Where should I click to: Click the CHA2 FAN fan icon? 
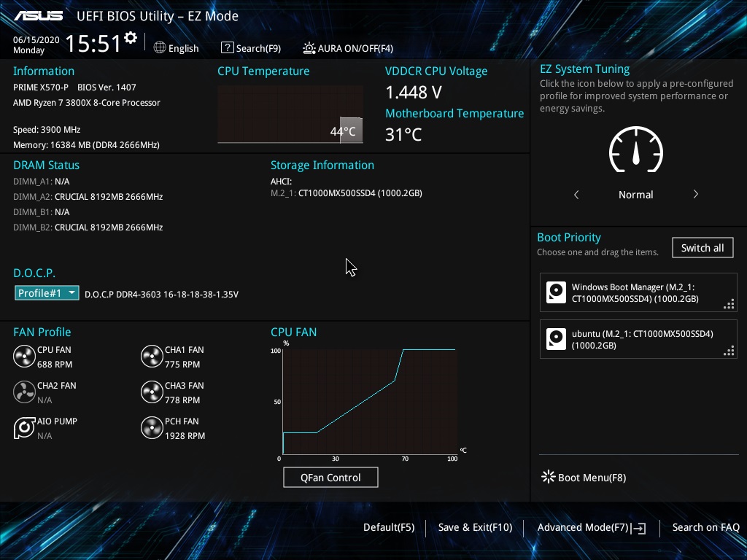(x=24, y=392)
